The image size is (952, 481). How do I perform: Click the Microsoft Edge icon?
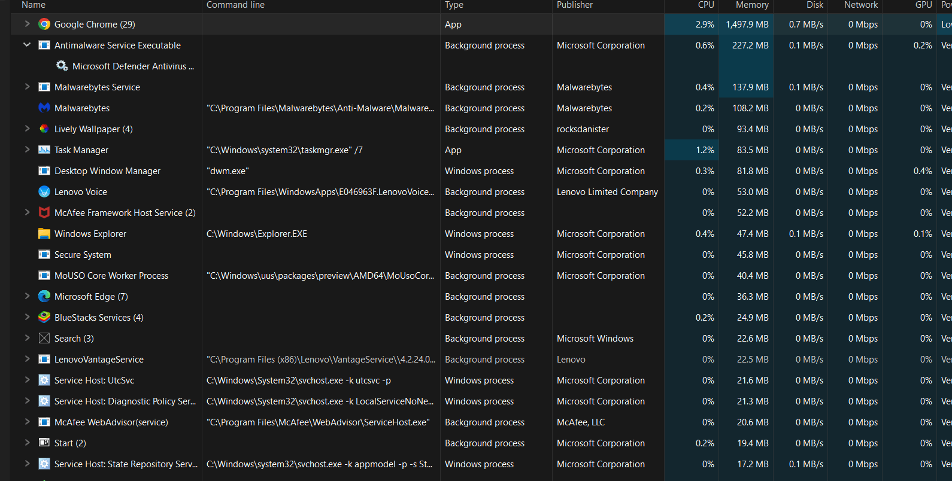[44, 296]
